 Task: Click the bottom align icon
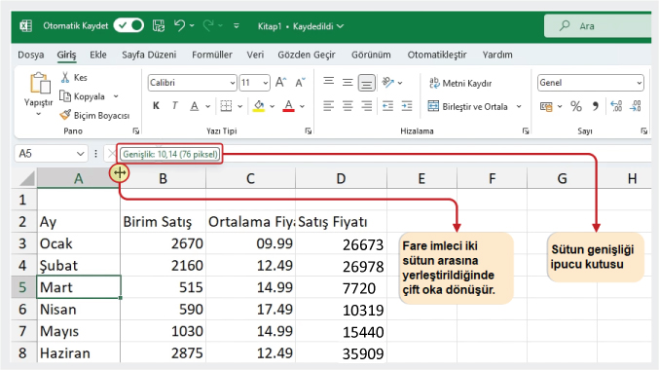(366, 83)
